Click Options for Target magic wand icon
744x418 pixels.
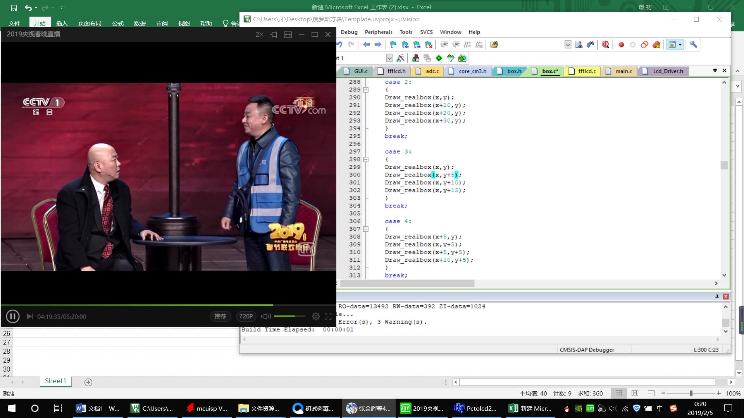click(401, 58)
